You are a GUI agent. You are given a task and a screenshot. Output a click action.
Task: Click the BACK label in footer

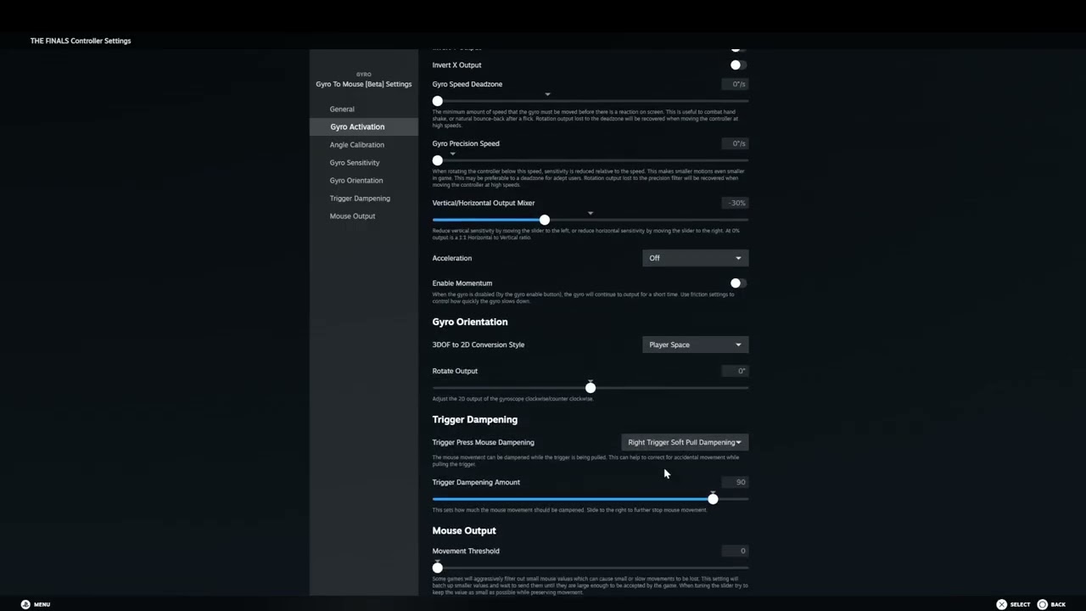click(x=1058, y=604)
